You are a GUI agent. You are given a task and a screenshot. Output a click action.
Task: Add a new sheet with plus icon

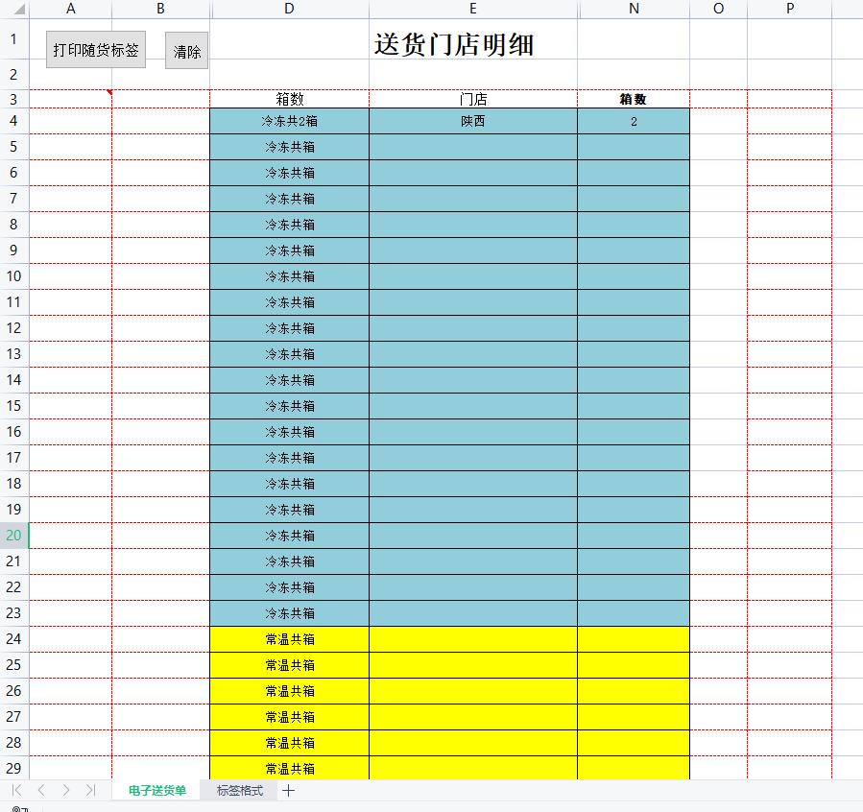point(288,791)
